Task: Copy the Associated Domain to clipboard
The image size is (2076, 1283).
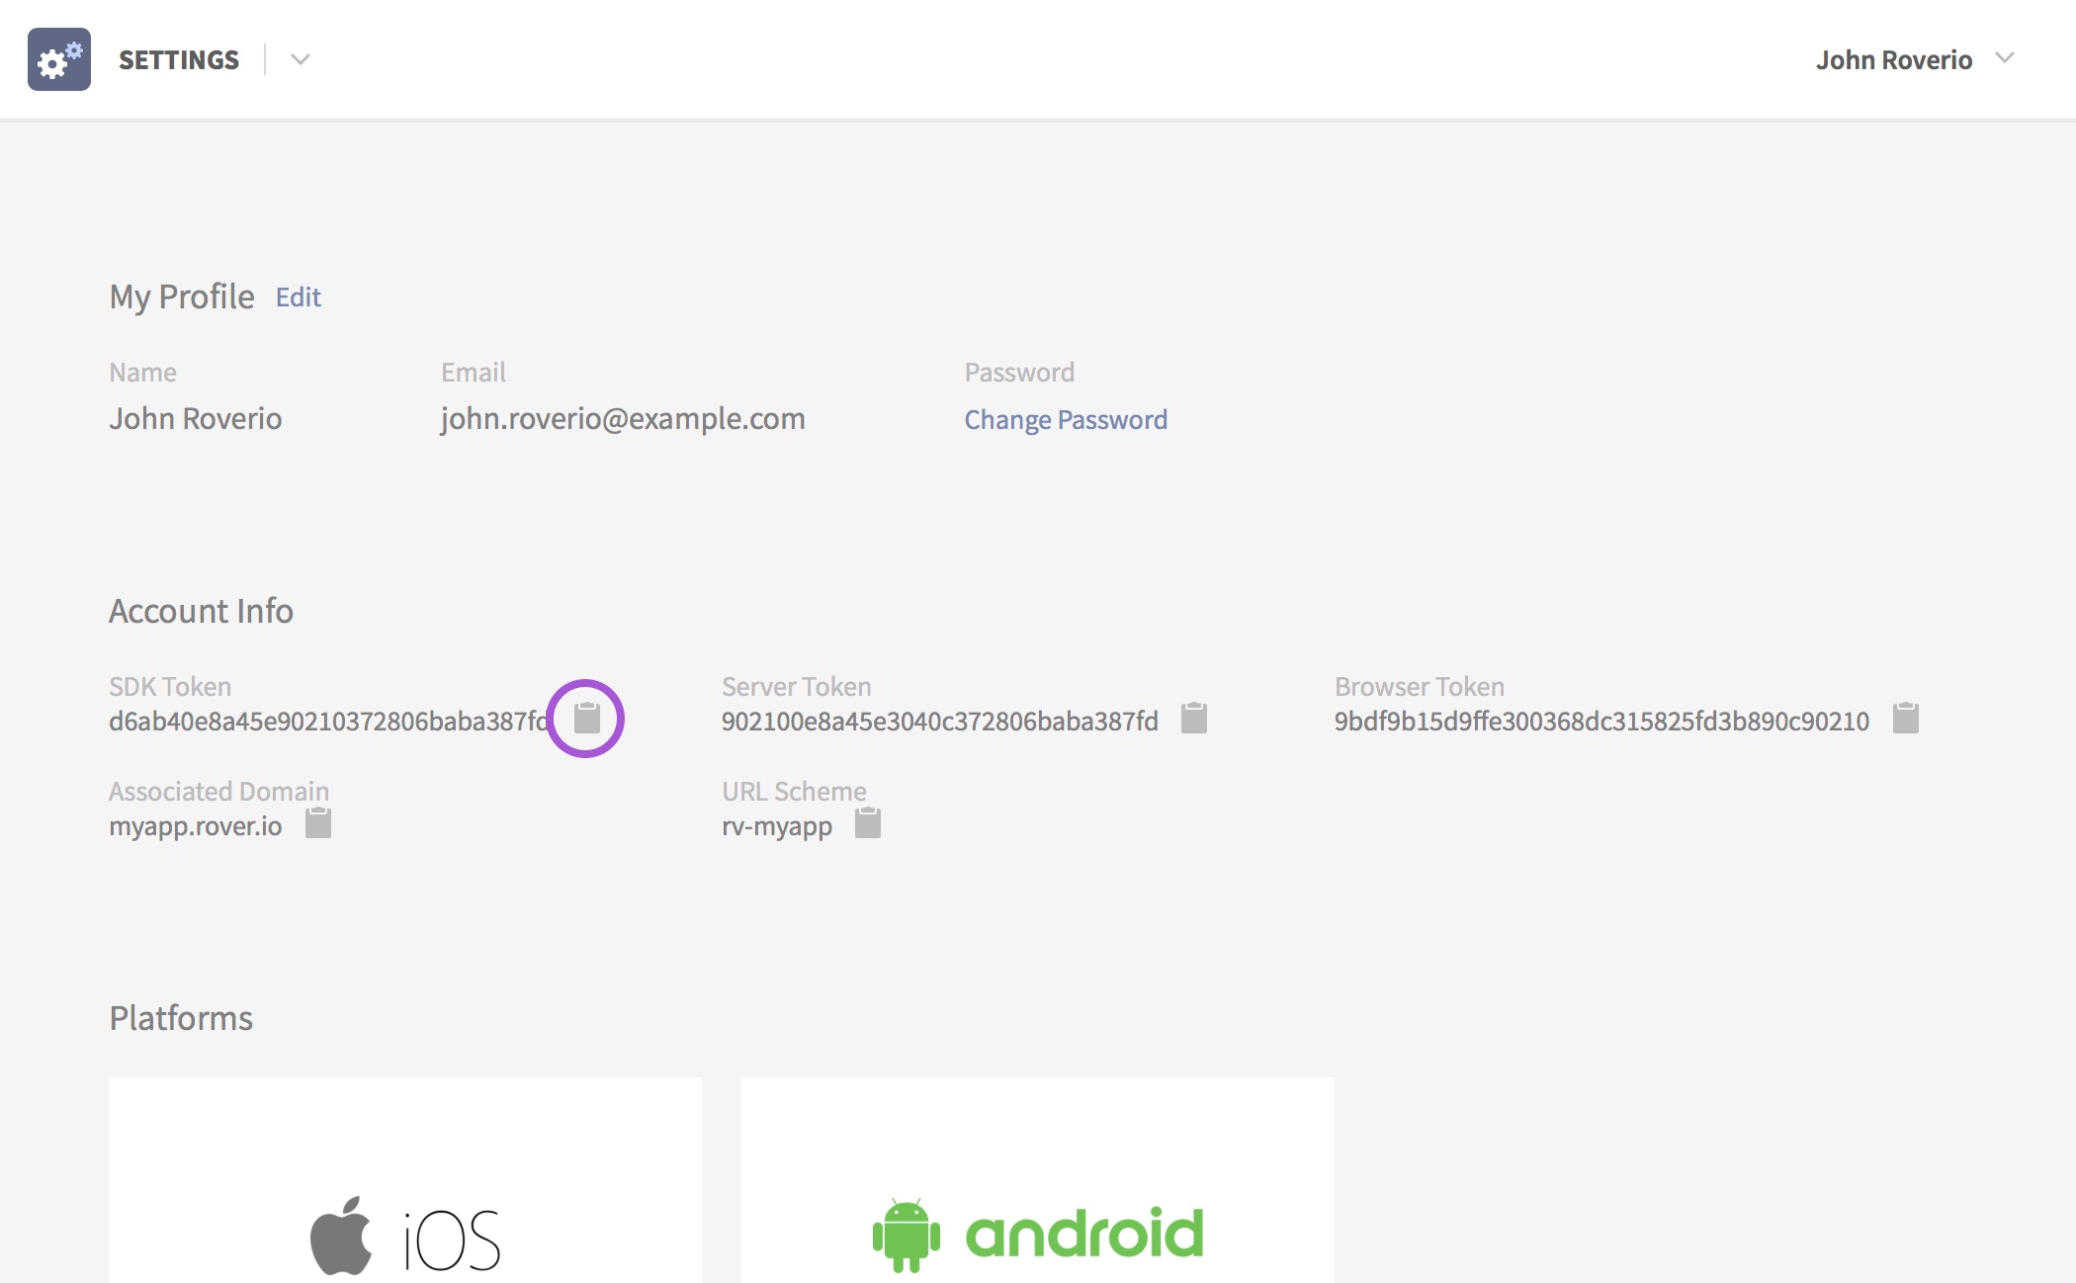Action: (318, 822)
